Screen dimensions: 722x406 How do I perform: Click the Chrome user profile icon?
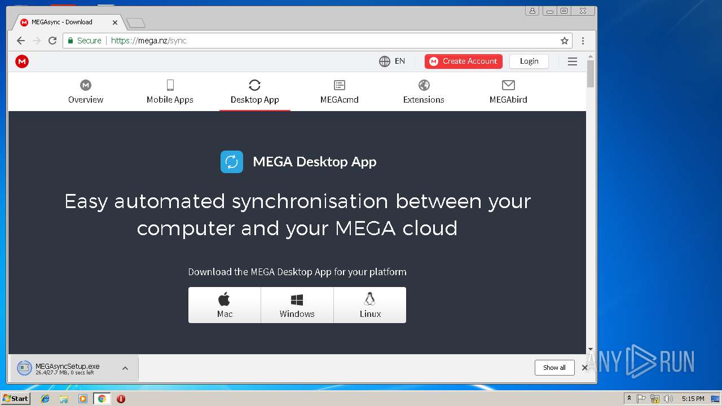[x=532, y=11]
